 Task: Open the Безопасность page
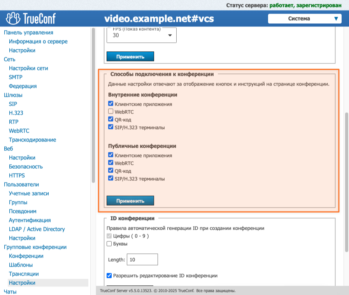point(26,166)
